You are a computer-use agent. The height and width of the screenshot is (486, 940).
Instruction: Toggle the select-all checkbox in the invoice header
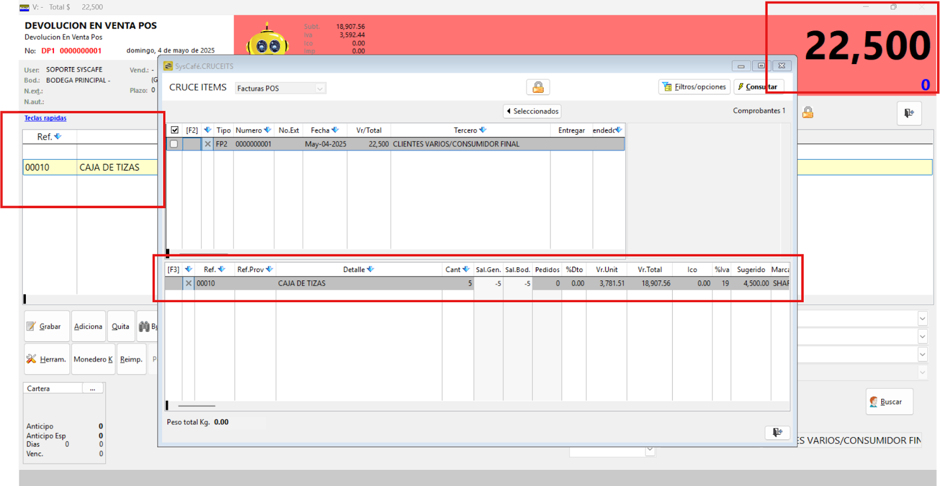(x=174, y=130)
